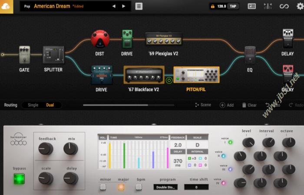Go to next preset arrow
This screenshot has height=195, width=304.
tap(124, 6)
